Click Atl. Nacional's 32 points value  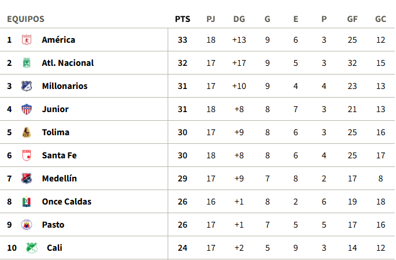(182, 63)
